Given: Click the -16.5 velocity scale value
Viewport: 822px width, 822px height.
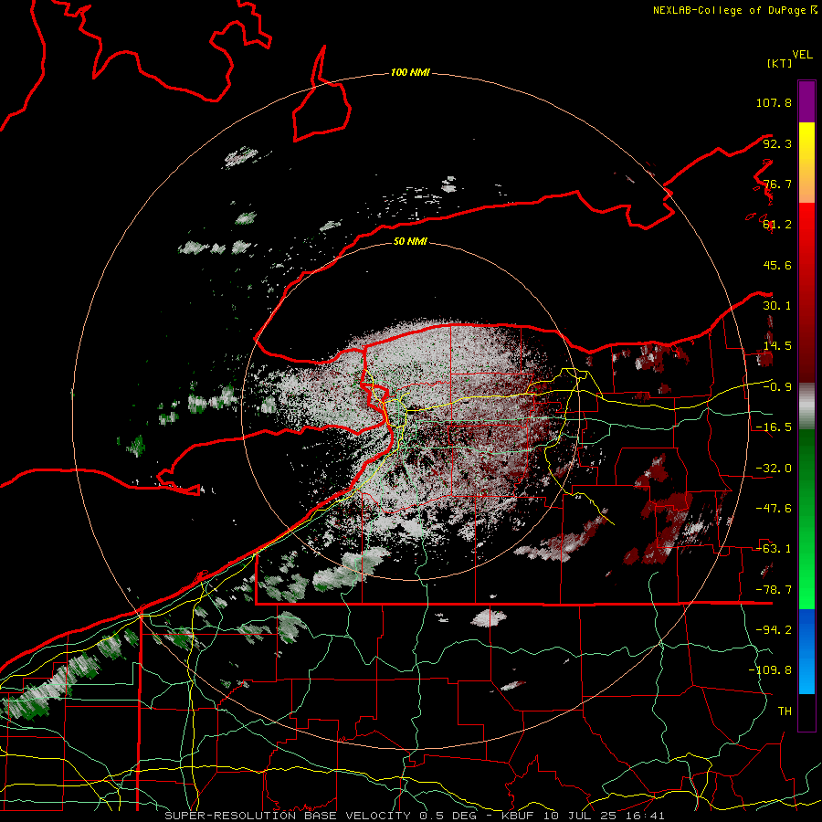Looking at the screenshot, I should 774,427.
